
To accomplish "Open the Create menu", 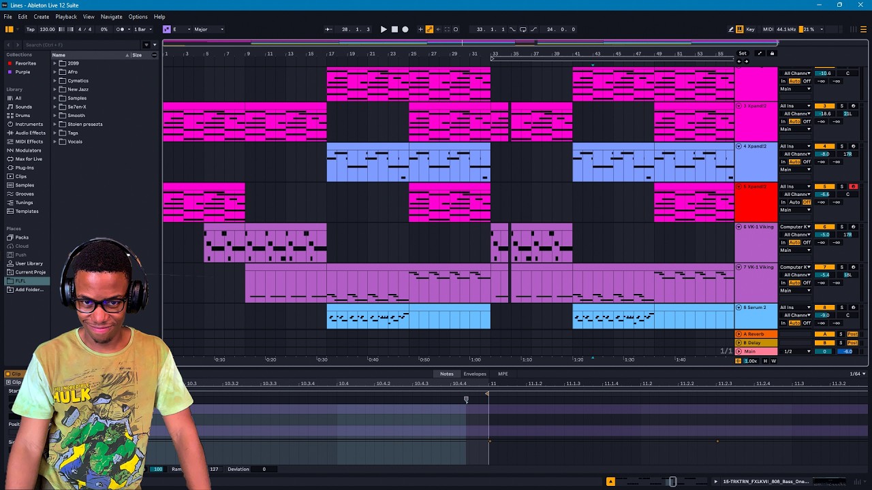I will (x=42, y=17).
